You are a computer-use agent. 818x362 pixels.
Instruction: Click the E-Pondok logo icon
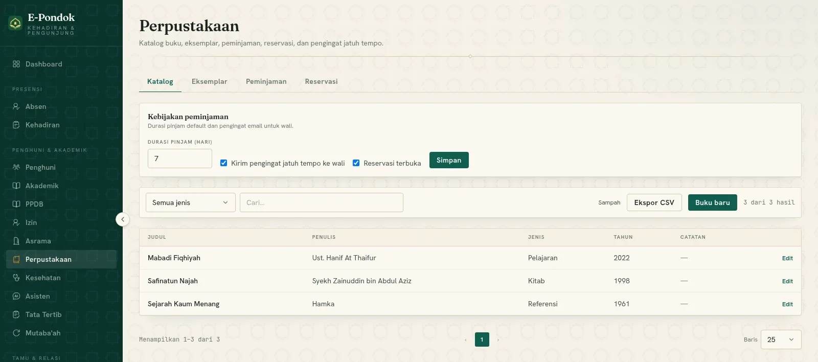[x=15, y=23]
